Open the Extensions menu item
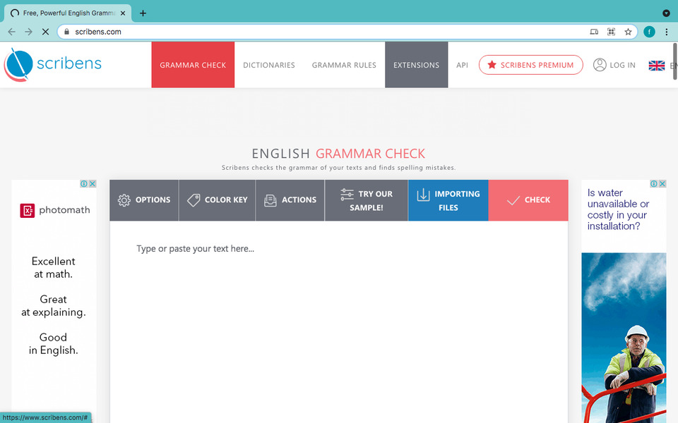This screenshot has width=678, height=423. (x=416, y=64)
